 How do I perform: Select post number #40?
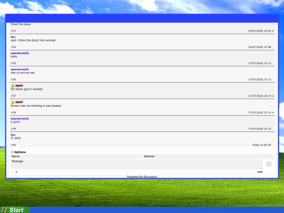pos(13,145)
